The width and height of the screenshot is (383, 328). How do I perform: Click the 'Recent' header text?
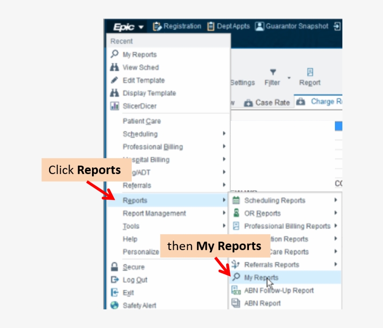121,41
